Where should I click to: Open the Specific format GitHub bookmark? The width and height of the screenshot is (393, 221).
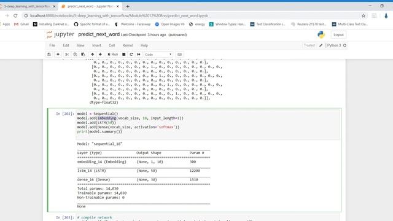[x=92, y=24]
